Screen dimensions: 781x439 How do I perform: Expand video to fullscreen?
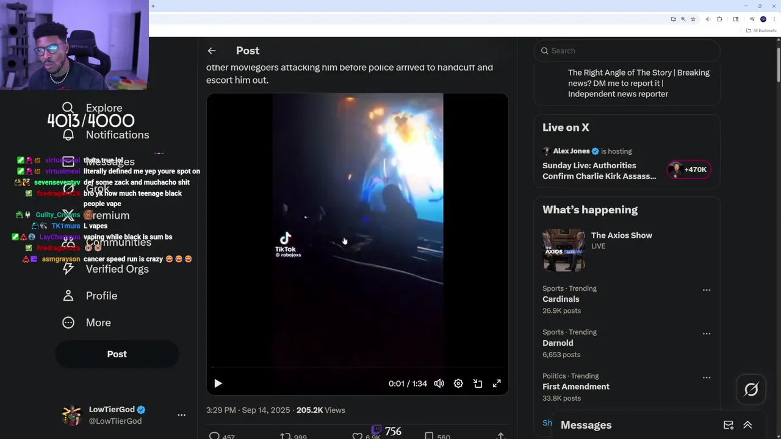click(497, 384)
